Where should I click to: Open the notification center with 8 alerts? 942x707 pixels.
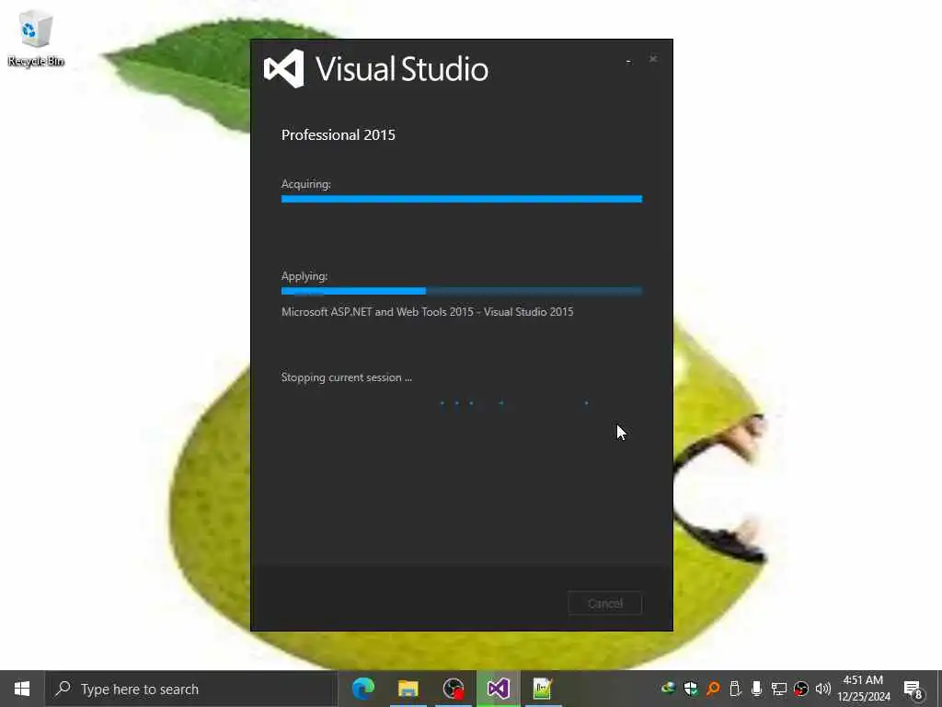913,690
